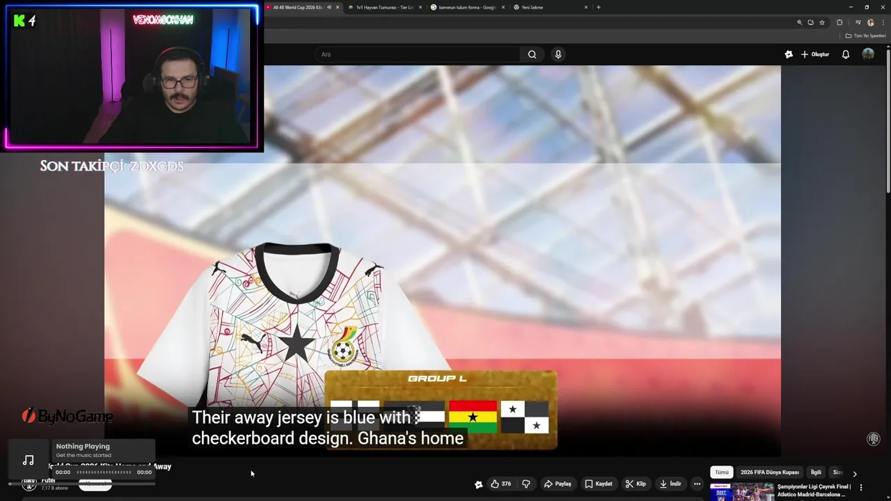The width and height of the screenshot is (891, 501).
Task: Close the kamerun tulum forma tab
Action: [503, 7]
